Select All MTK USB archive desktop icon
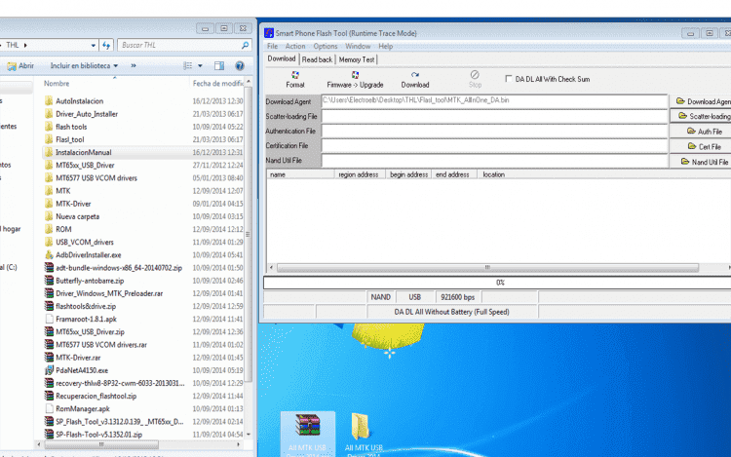The image size is (731, 457). click(x=308, y=433)
